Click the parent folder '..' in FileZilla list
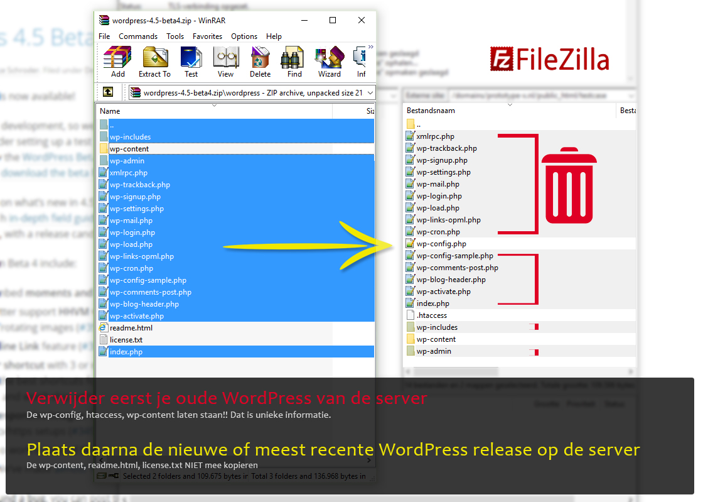Viewport: 703px width, 502px height. point(520,124)
